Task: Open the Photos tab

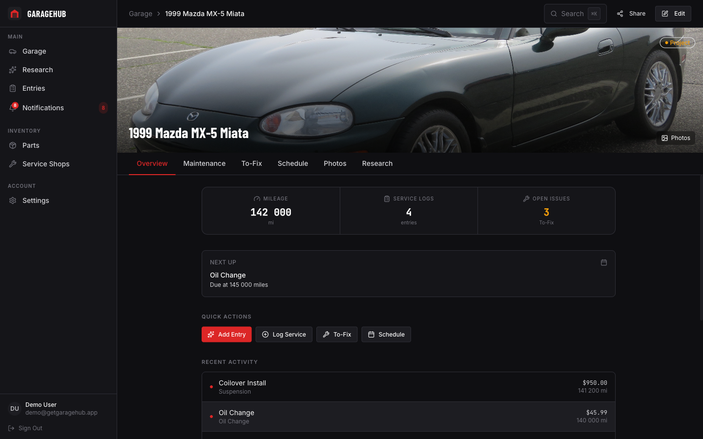Action: coord(335,163)
